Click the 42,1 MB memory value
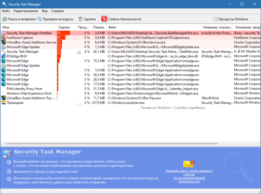Screen dimensions: 261x194 [99, 51]
